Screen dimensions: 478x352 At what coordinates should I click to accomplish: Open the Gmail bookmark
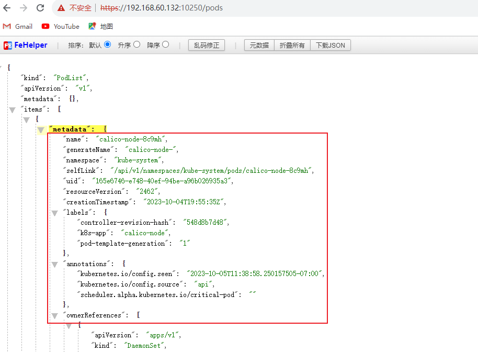[18, 27]
